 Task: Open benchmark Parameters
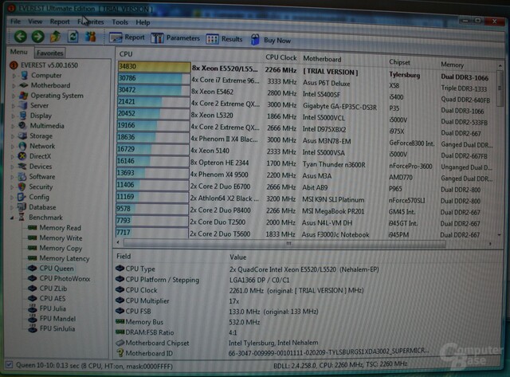coord(175,38)
